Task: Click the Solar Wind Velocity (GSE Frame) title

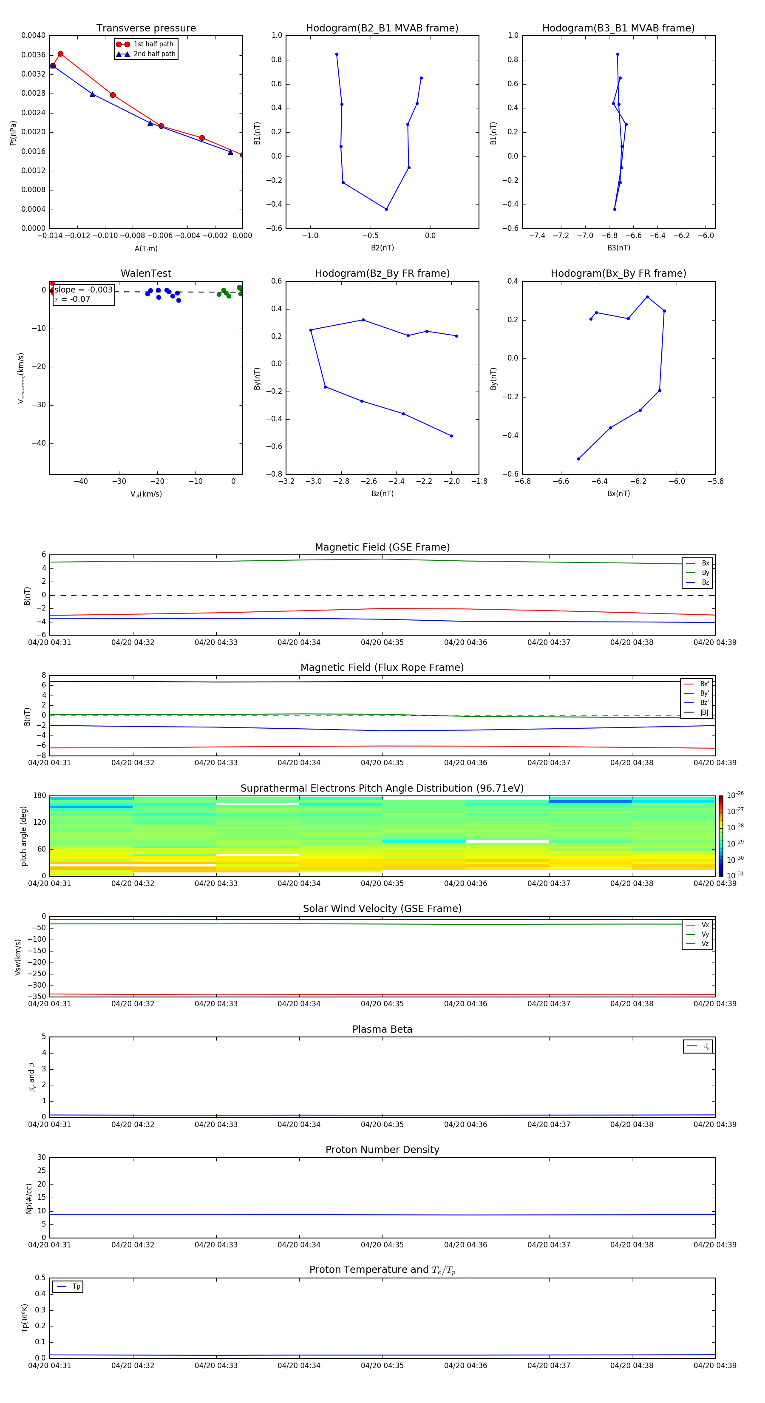Action: [382, 909]
